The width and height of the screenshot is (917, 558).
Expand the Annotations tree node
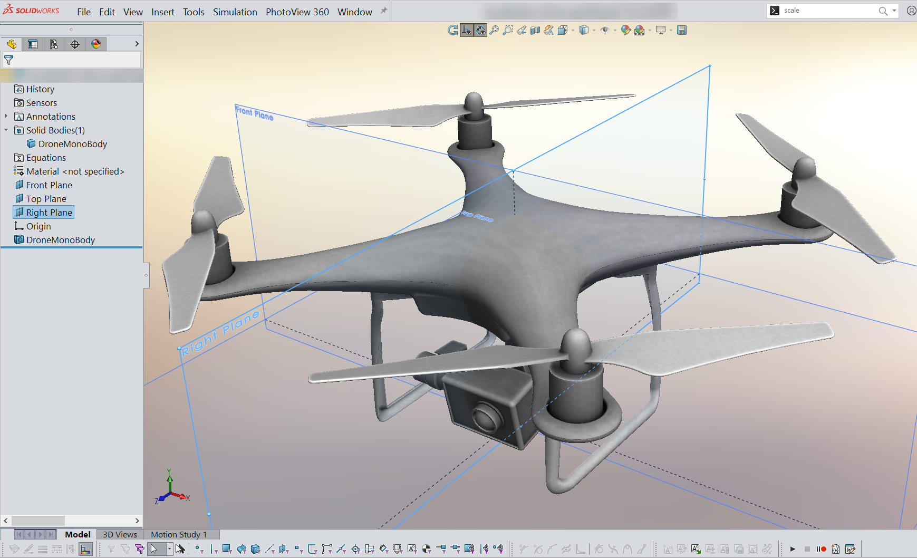click(x=6, y=117)
